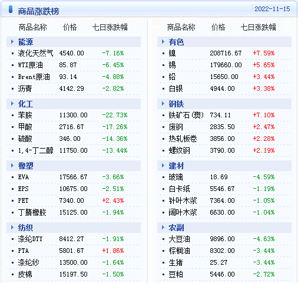298x283 pixels.
Task: Open the 能源 category heading
Action: pyautogui.click(x=25, y=42)
